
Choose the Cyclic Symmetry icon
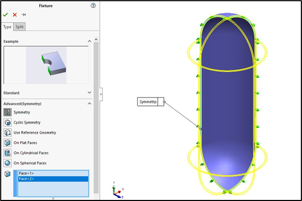(x=7, y=123)
